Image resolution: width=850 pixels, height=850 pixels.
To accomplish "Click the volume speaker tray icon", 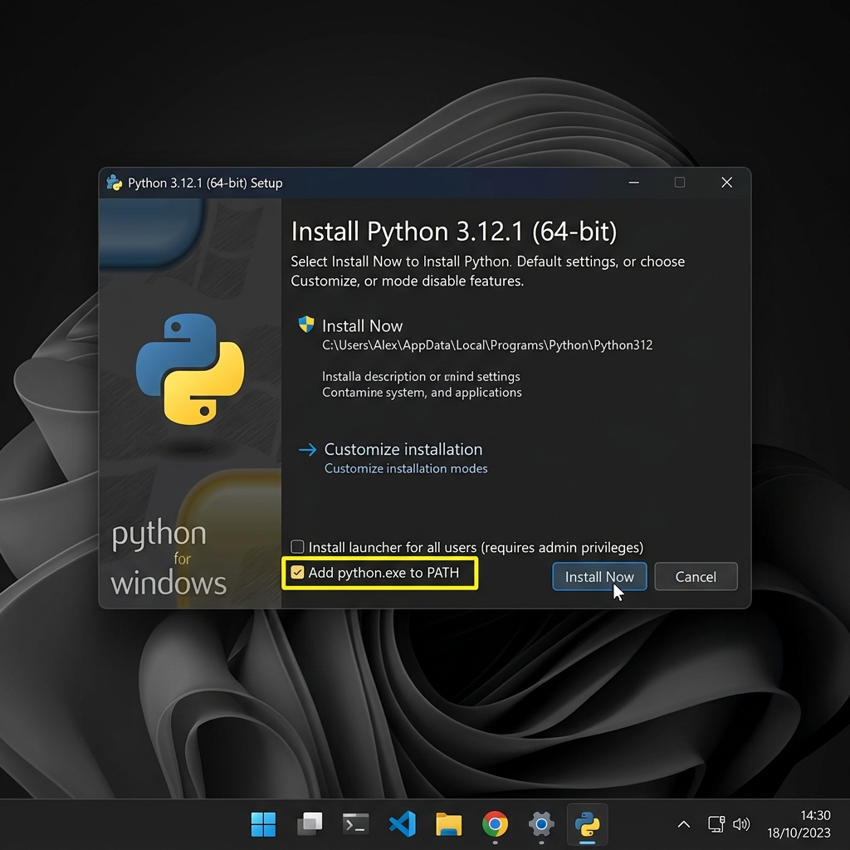I will [741, 824].
